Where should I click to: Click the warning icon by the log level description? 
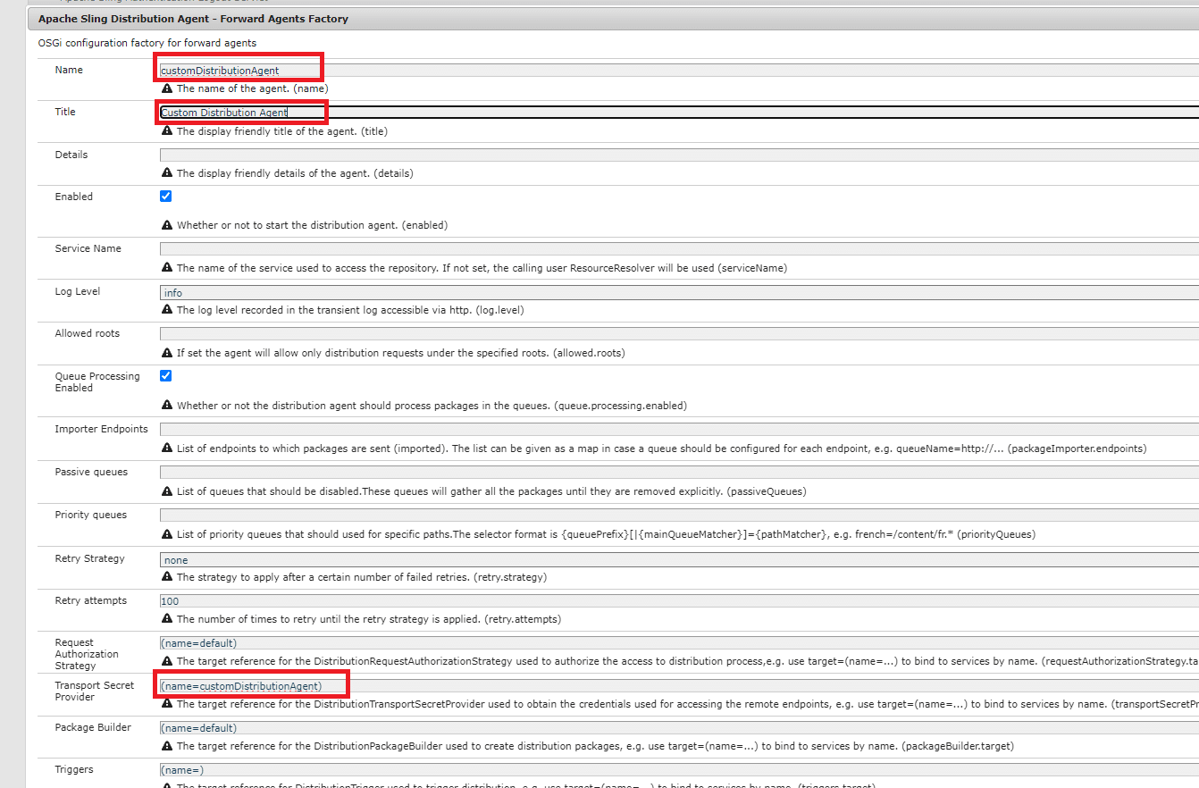(166, 310)
